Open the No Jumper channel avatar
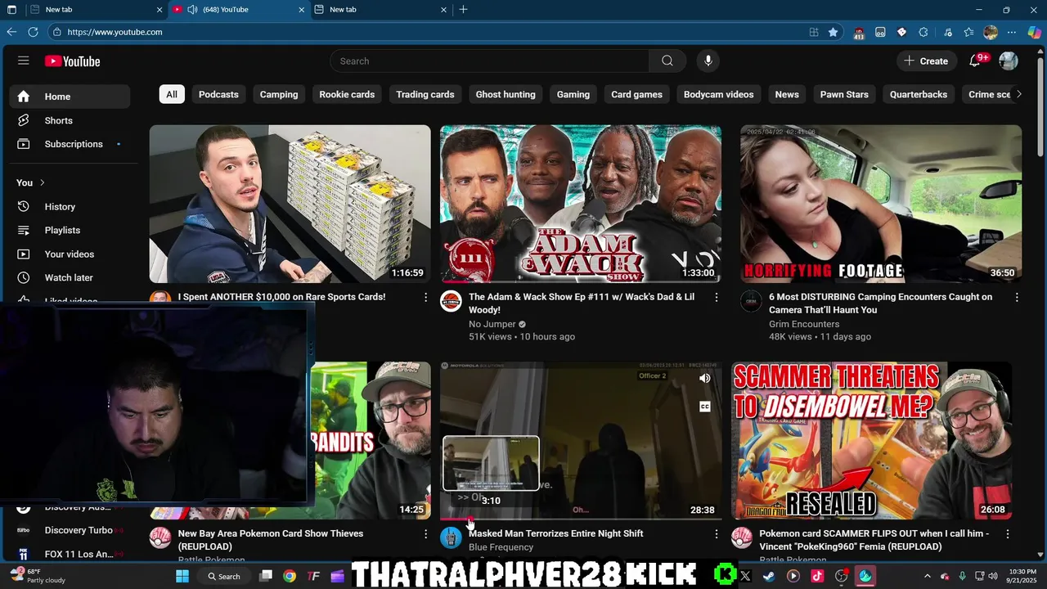The height and width of the screenshot is (589, 1047). 451,301
